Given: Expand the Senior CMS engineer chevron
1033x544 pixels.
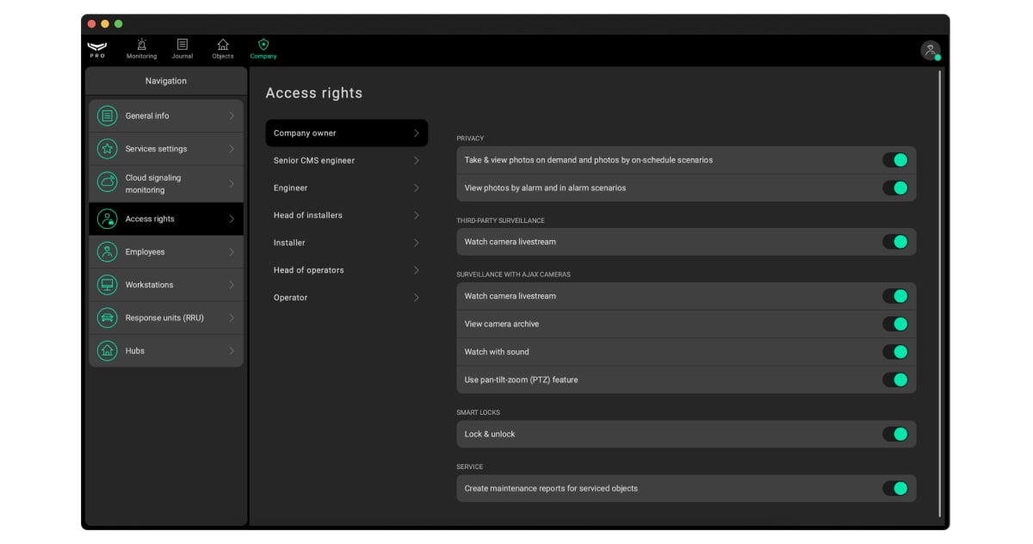Looking at the screenshot, I should click(416, 161).
